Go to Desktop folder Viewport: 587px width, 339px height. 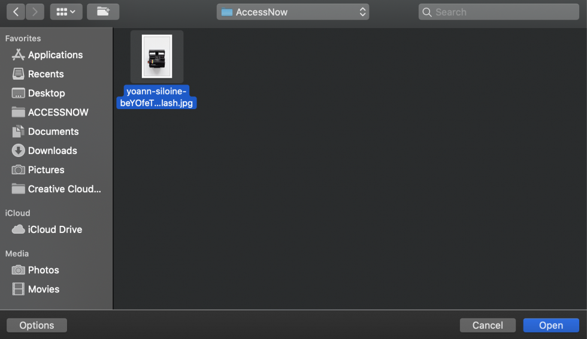(47, 93)
